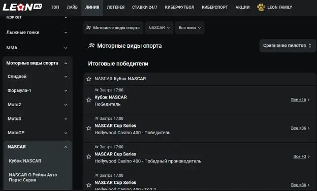Open the ТОП tab
Viewport: 317px width, 191px height.
tap(55, 7)
